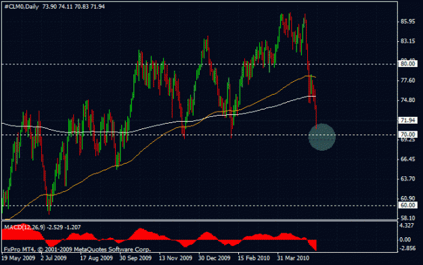Click the 31 Mar 2010 date label
This screenshot has width=423, height=265.
tap(293, 258)
